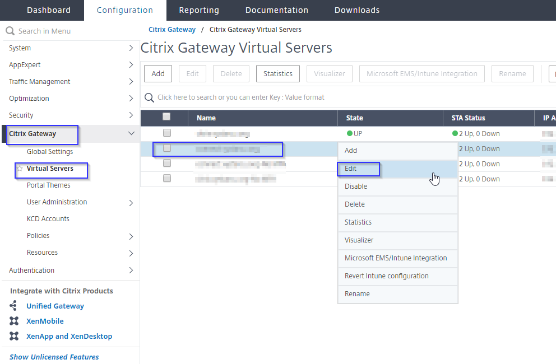Open the Documentation tab
This screenshot has width=556, height=364.
coord(276,10)
